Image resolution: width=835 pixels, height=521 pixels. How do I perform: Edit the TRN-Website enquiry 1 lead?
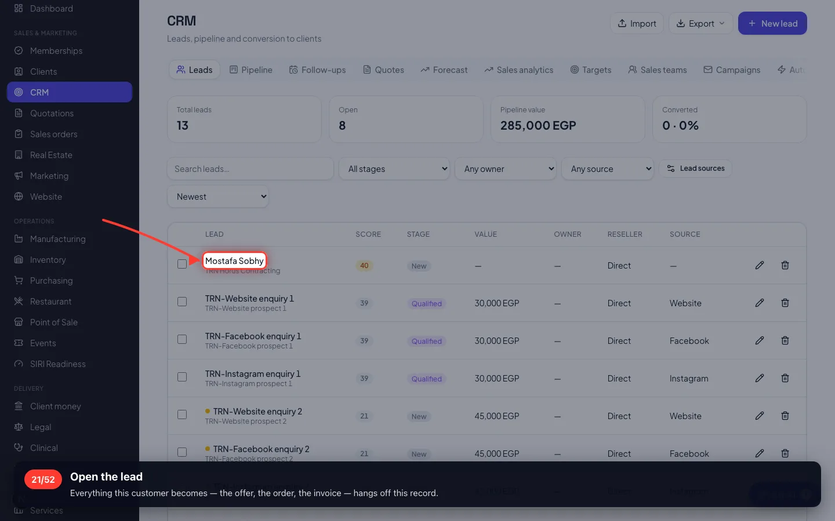(x=760, y=303)
